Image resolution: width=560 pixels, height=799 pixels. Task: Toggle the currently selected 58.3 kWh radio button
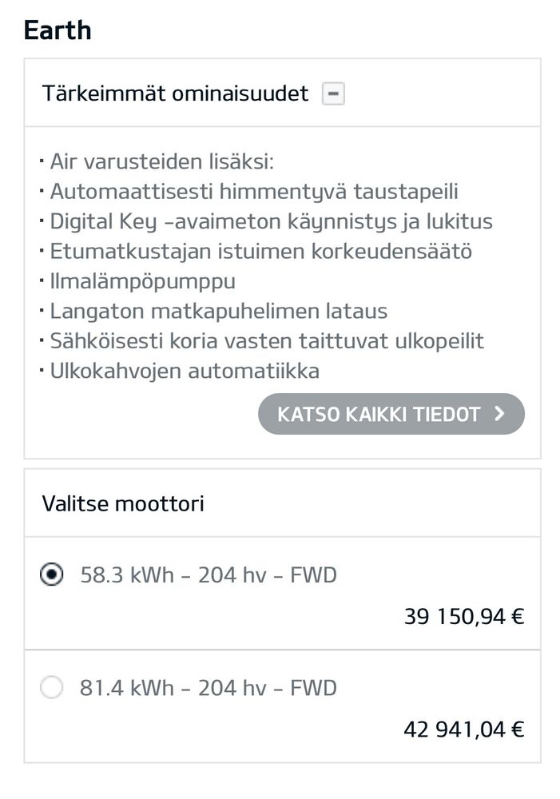click(52, 574)
